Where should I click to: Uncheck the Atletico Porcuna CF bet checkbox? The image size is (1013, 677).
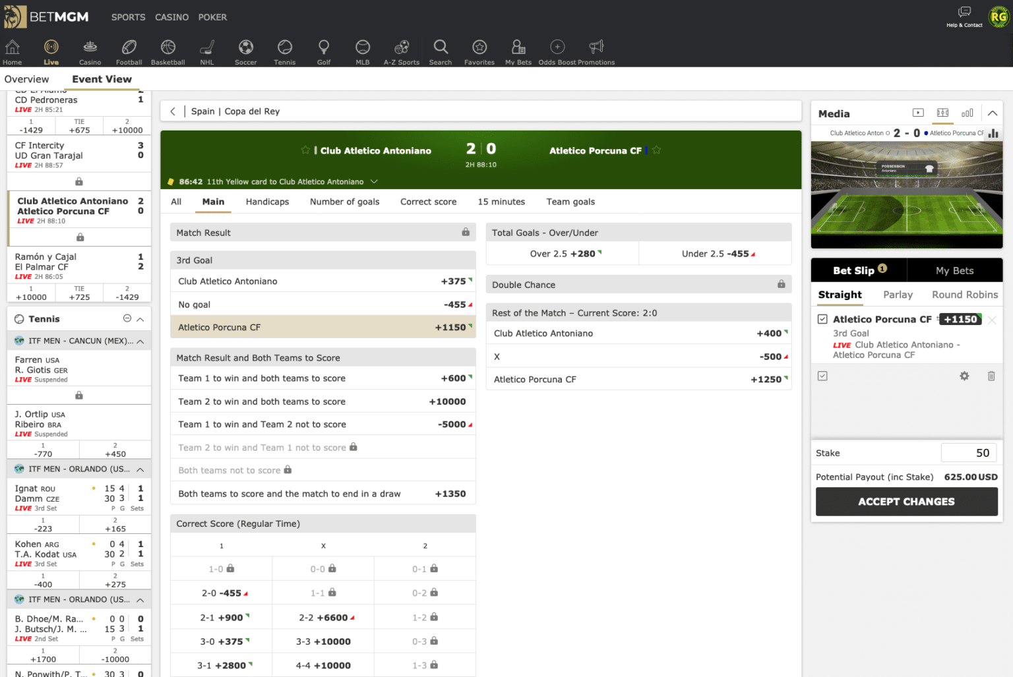(x=822, y=319)
